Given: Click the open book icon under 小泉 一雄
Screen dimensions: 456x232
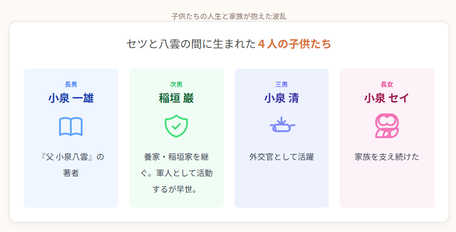Looking at the screenshot, I should [x=71, y=127].
